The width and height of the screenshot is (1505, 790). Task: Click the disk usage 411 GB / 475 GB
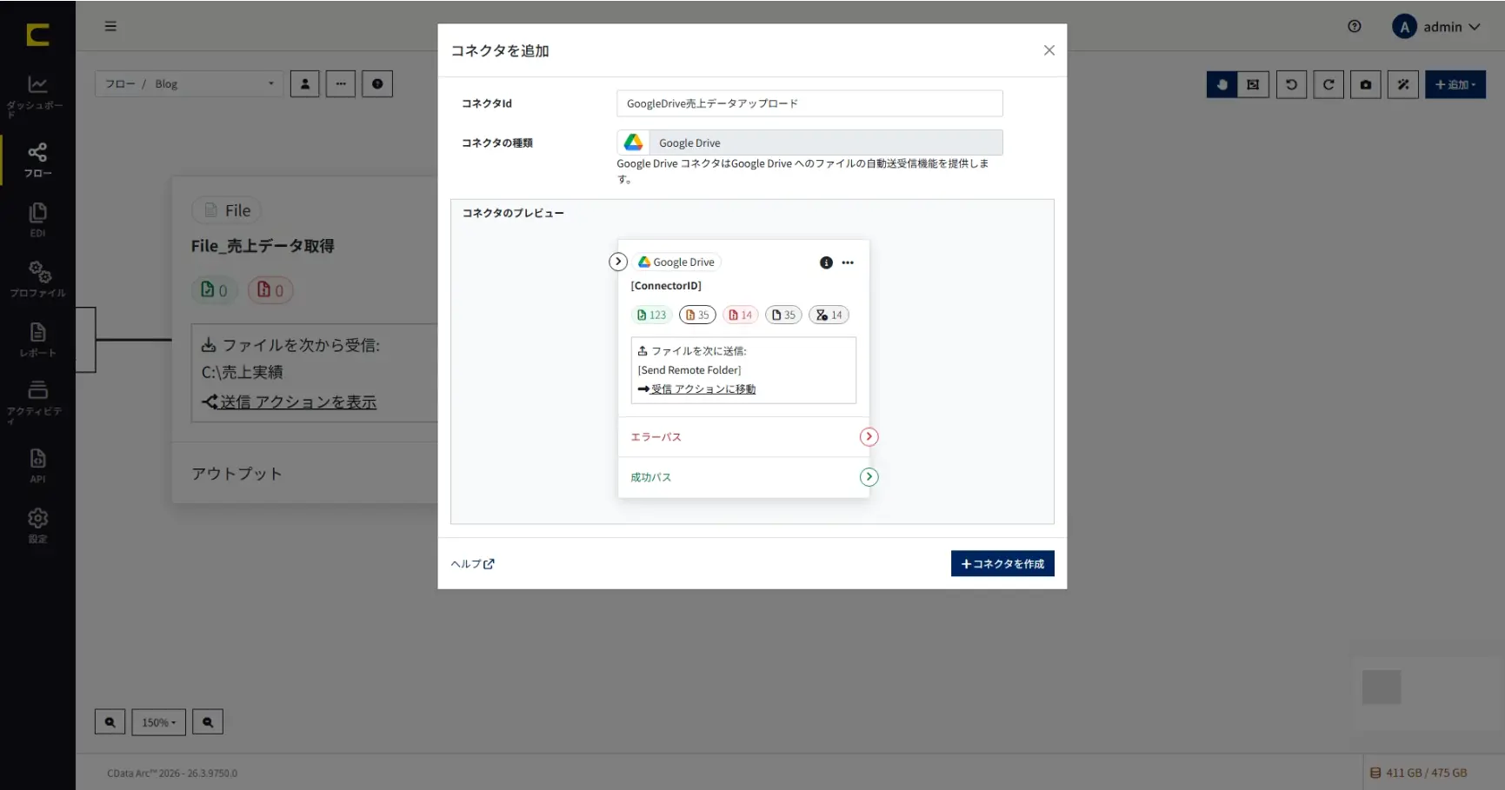[1419, 773]
